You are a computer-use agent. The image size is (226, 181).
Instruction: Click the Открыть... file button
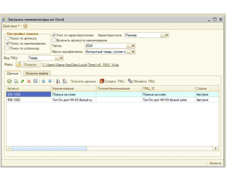[x=28, y=65]
